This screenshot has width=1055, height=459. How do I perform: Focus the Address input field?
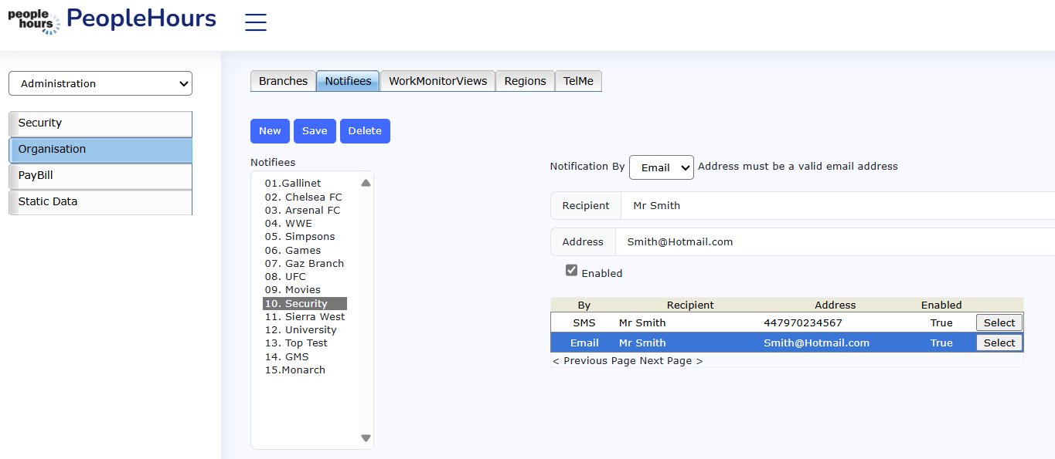pyautogui.click(x=835, y=242)
